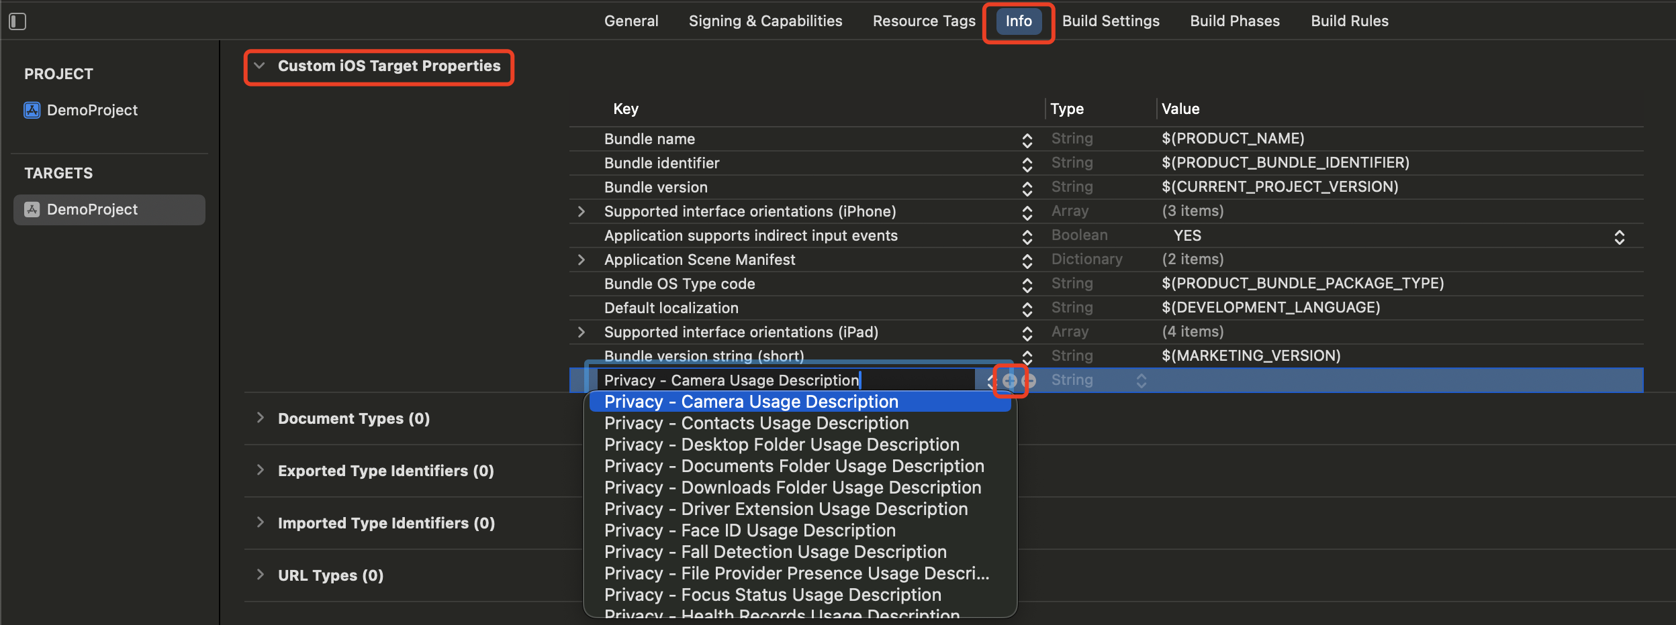Click the Bundle version value field

coord(1280,187)
